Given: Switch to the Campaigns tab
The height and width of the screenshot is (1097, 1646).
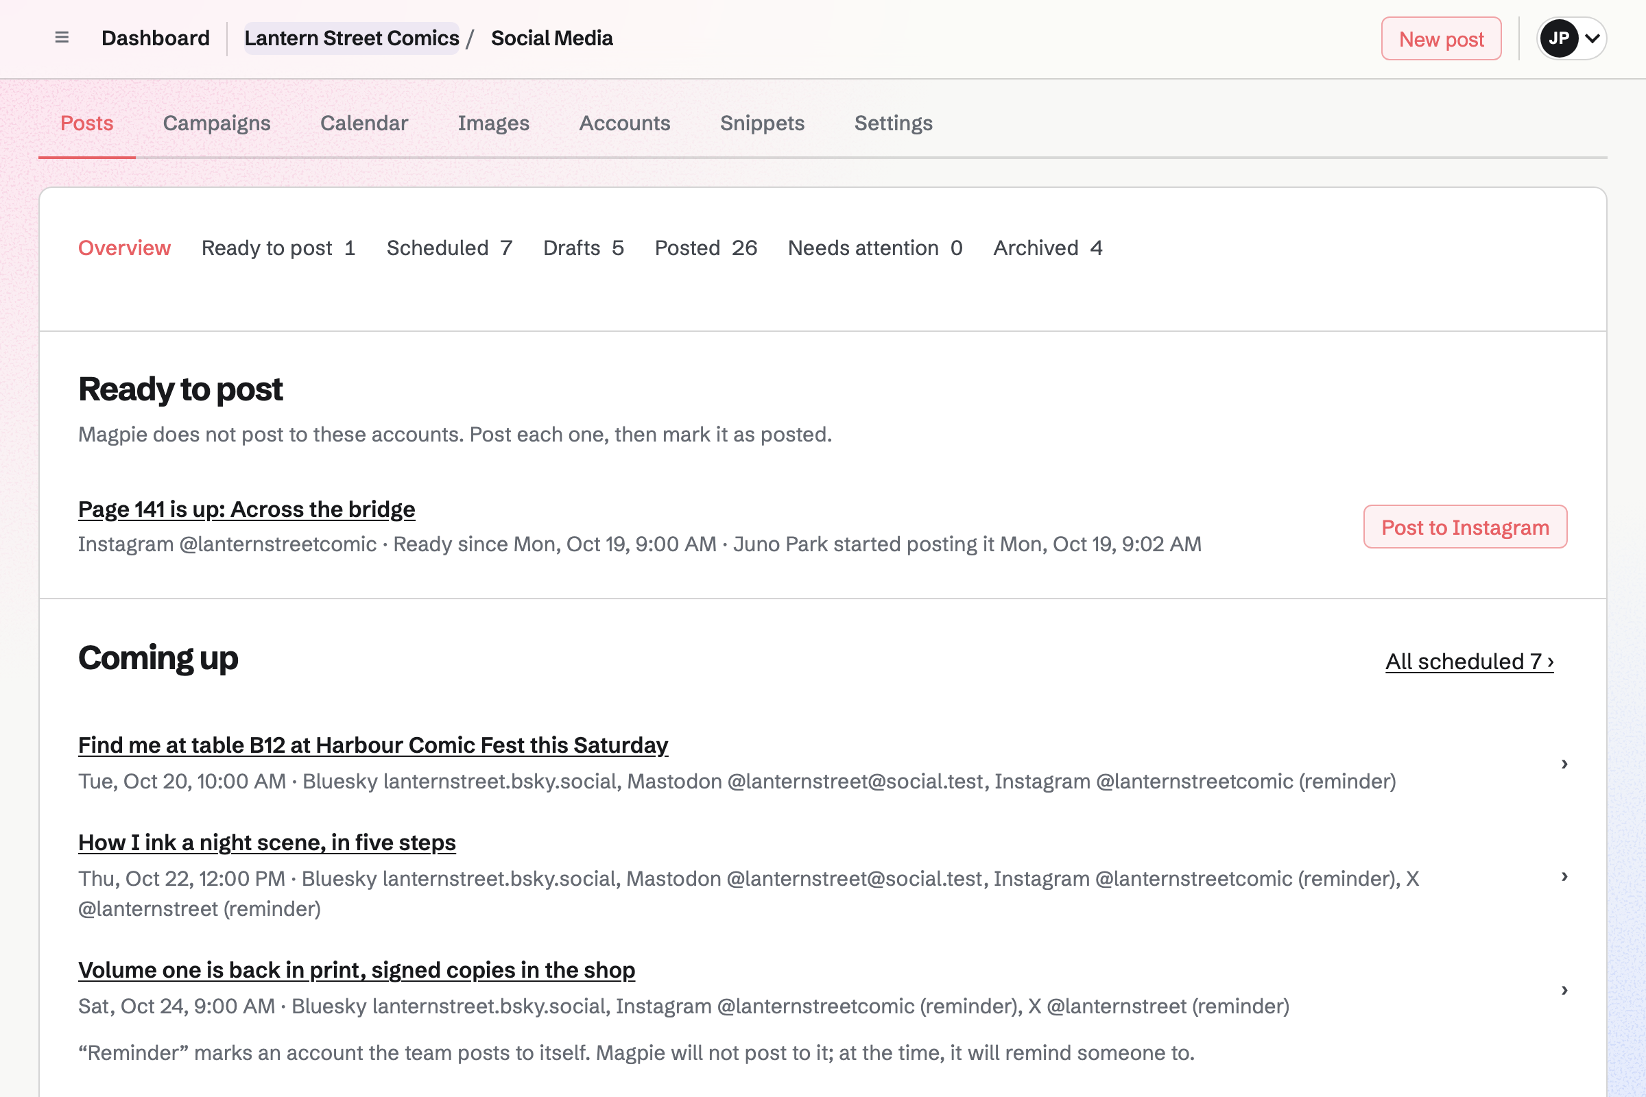Looking at the screenshot, I should (217, 123).
